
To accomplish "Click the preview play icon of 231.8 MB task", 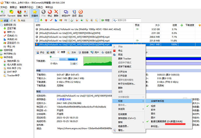I will (137, 41).
